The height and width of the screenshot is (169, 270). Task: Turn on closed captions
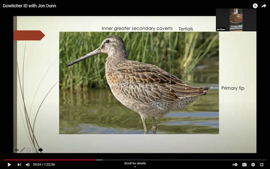pyautogui.click(x=244, y=165)
